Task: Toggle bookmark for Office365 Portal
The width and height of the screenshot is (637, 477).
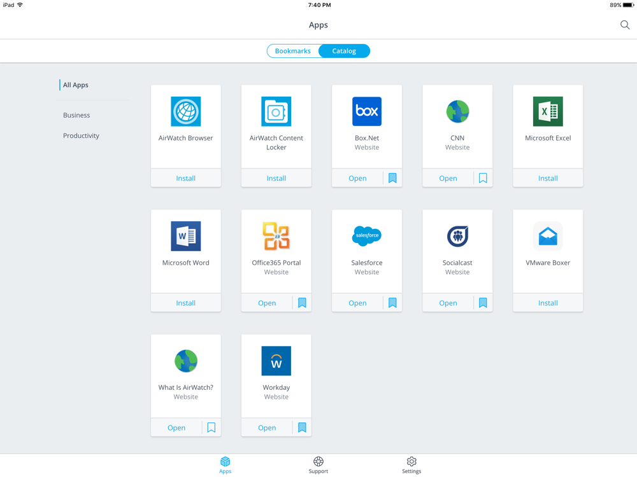Action: click(302, 303)
